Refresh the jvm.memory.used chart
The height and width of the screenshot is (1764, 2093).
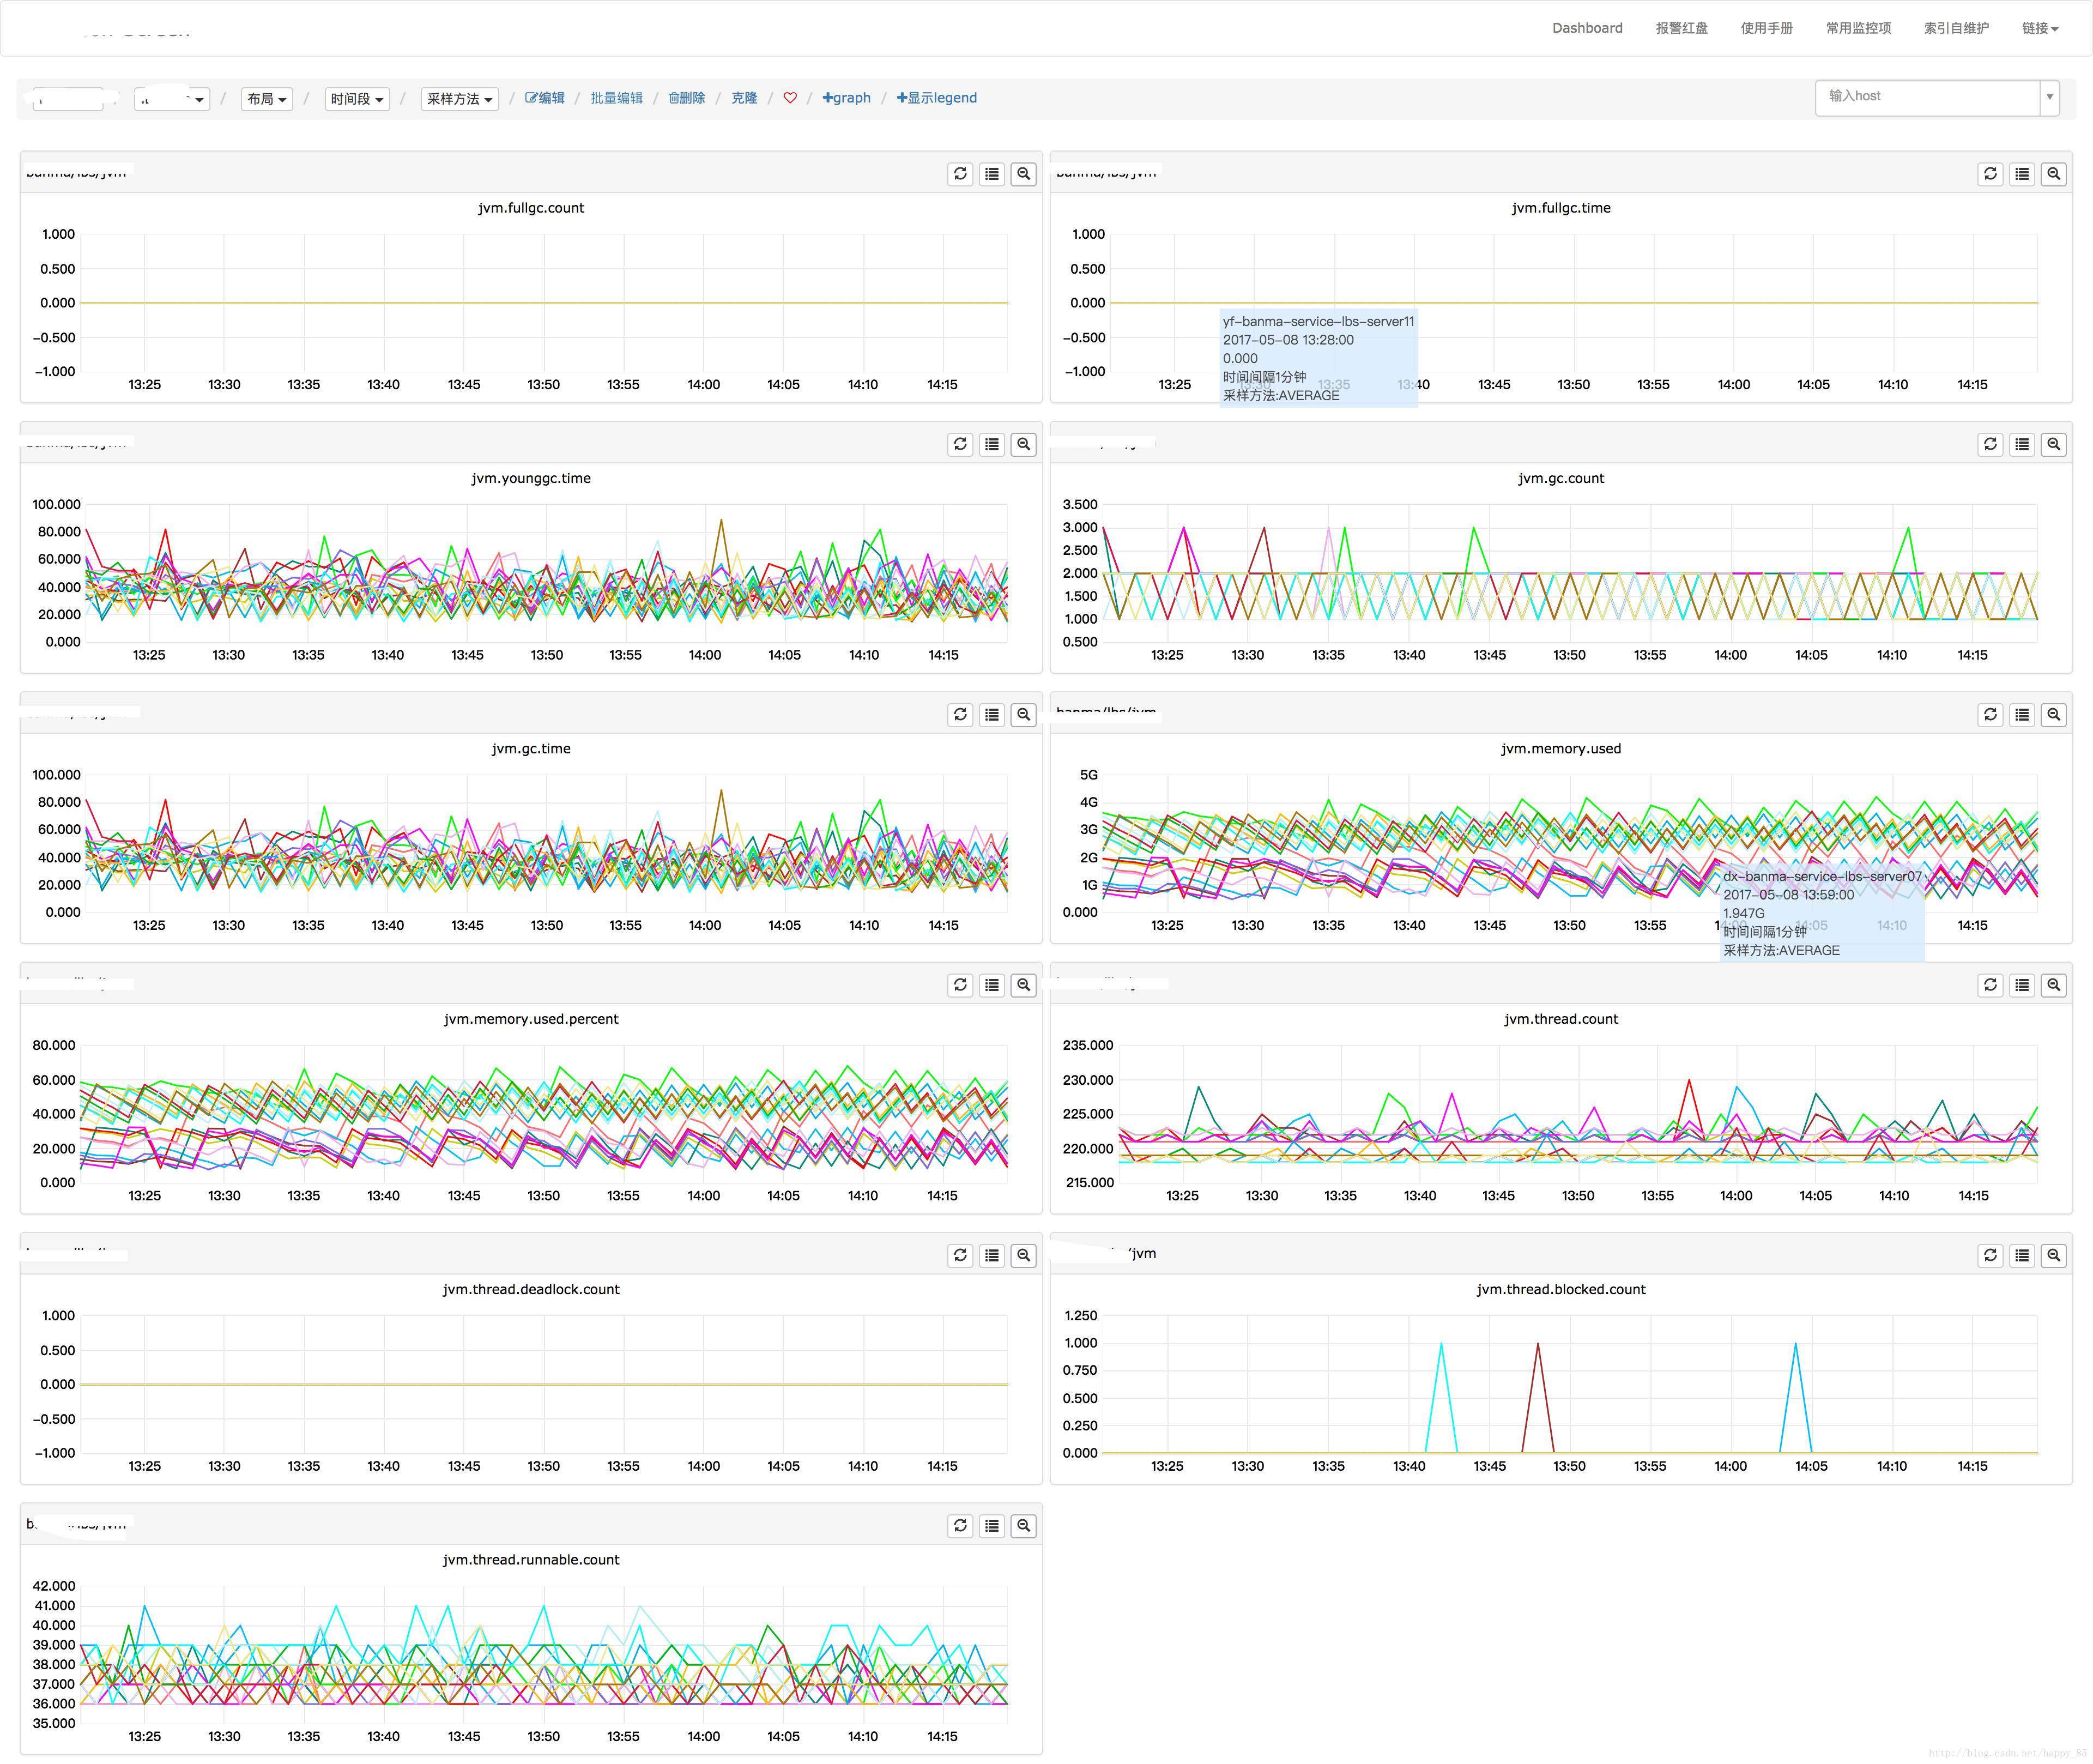[1990, 715]
